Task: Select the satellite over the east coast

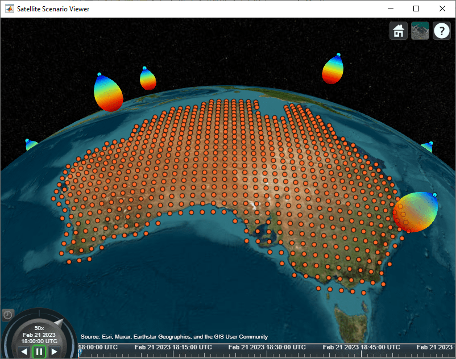Action: coord(434,195)
